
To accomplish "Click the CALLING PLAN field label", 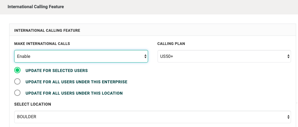I will 171,44.
